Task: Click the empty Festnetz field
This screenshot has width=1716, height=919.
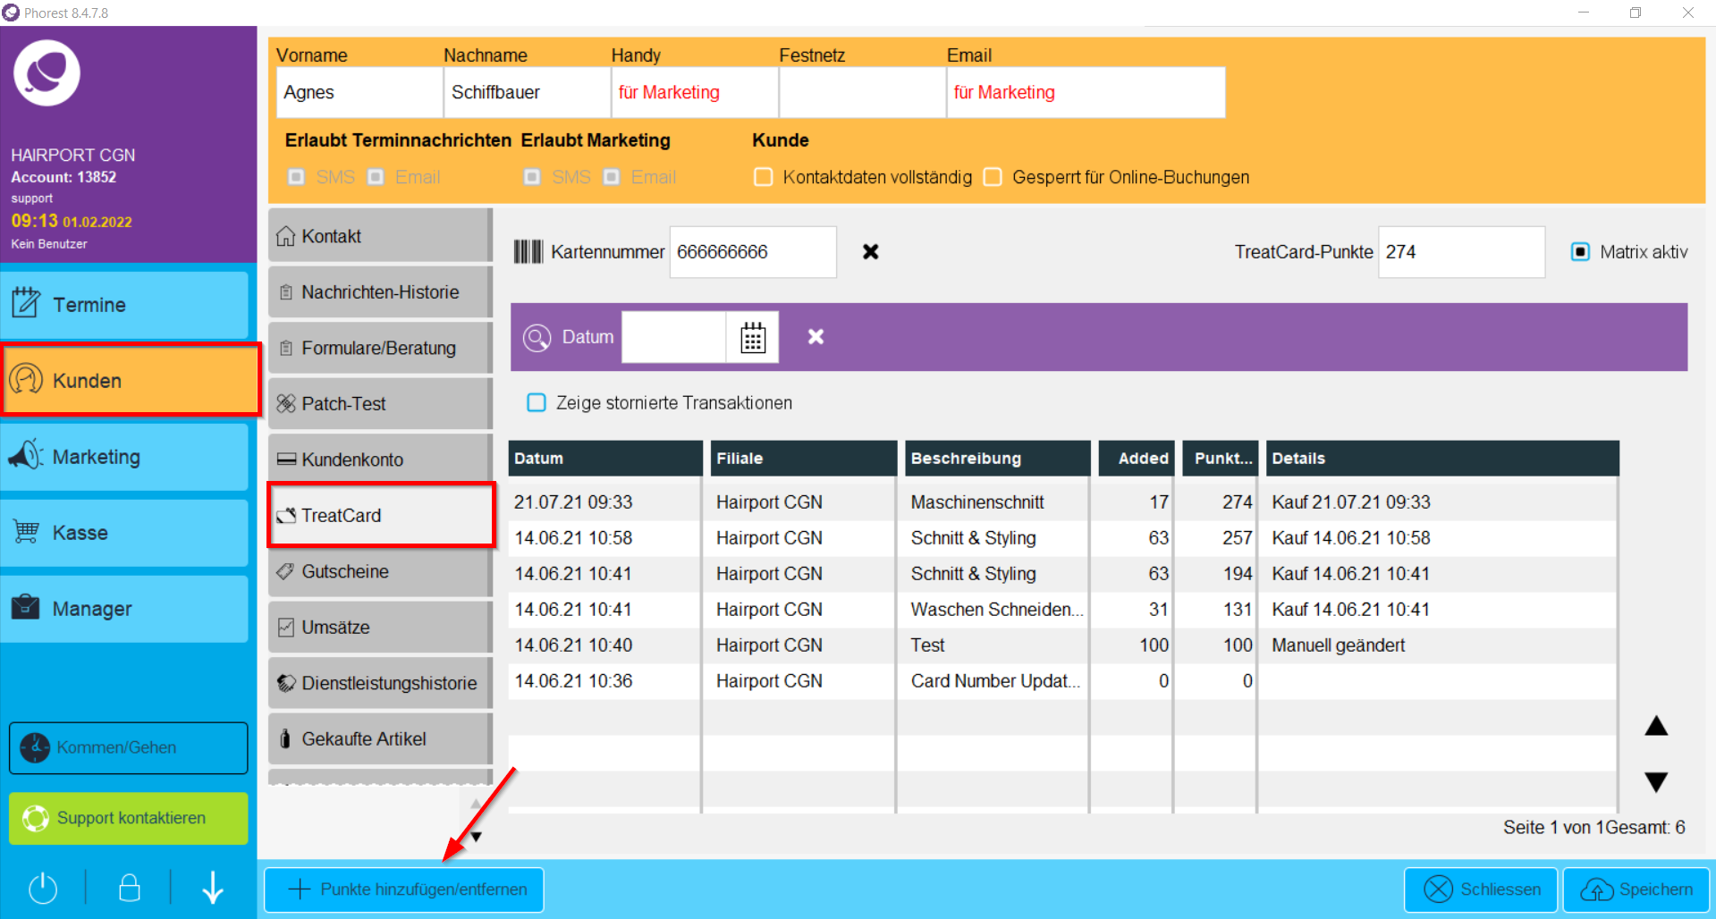Action: pos(863,92)
